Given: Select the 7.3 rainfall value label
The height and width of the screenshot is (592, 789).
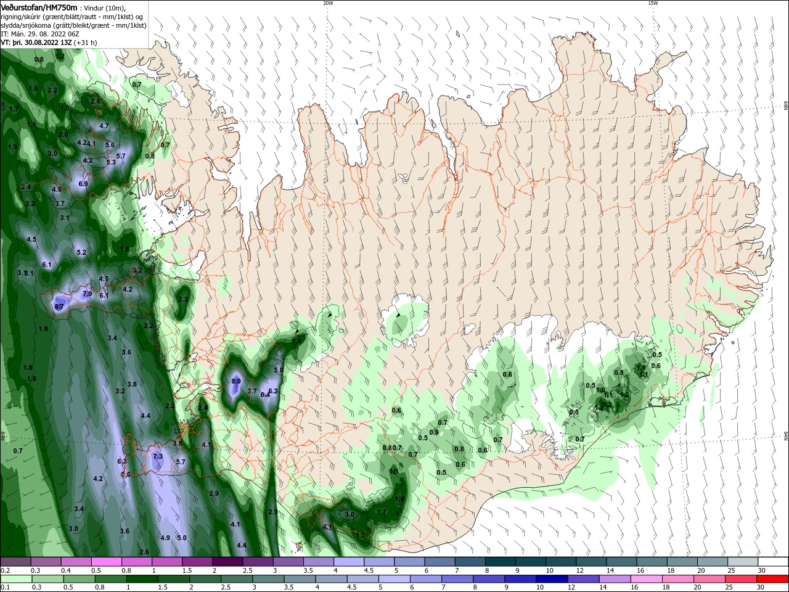Looking at the screenshot, I should 158,456.
